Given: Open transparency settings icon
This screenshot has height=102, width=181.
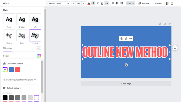Looking at the screenshot, I should point(168,3).
